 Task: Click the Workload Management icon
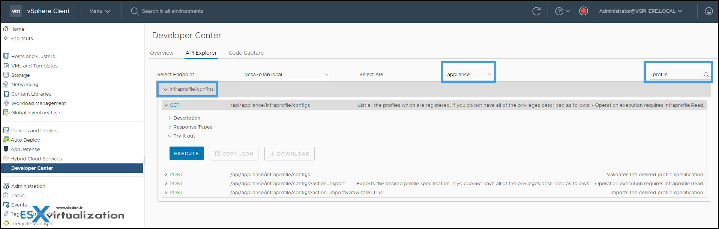(x=6, y=103)
